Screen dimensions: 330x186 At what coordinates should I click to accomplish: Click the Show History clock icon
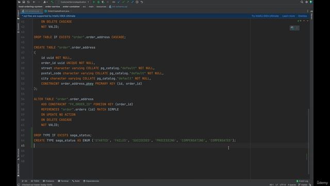137,2
